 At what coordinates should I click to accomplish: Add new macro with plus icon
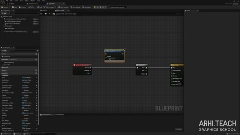click(x=36, y=70)
